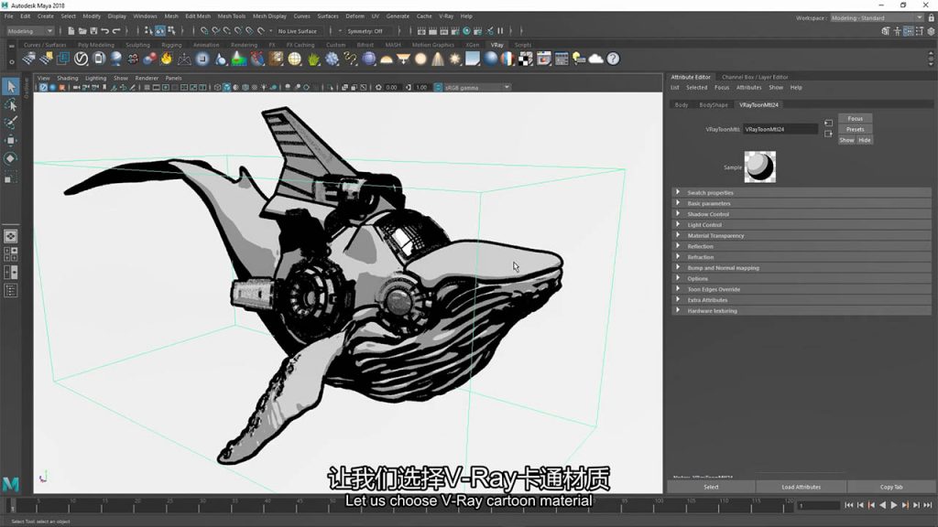This screenshot has width=938, height=527.
Task: Expand the Material Transparency section
Action: 801,235
